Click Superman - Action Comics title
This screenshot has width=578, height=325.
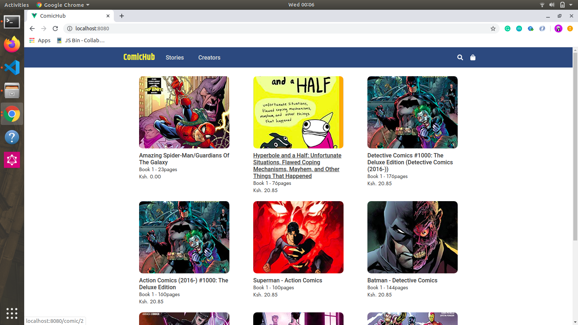pos(288,280)
